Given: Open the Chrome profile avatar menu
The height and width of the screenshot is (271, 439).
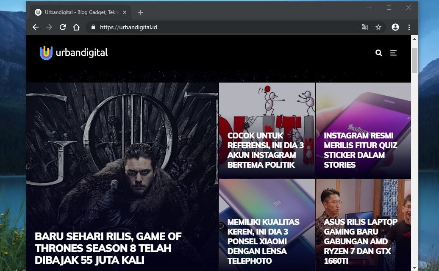Looking at the screenshot, I should pos(395,27).
